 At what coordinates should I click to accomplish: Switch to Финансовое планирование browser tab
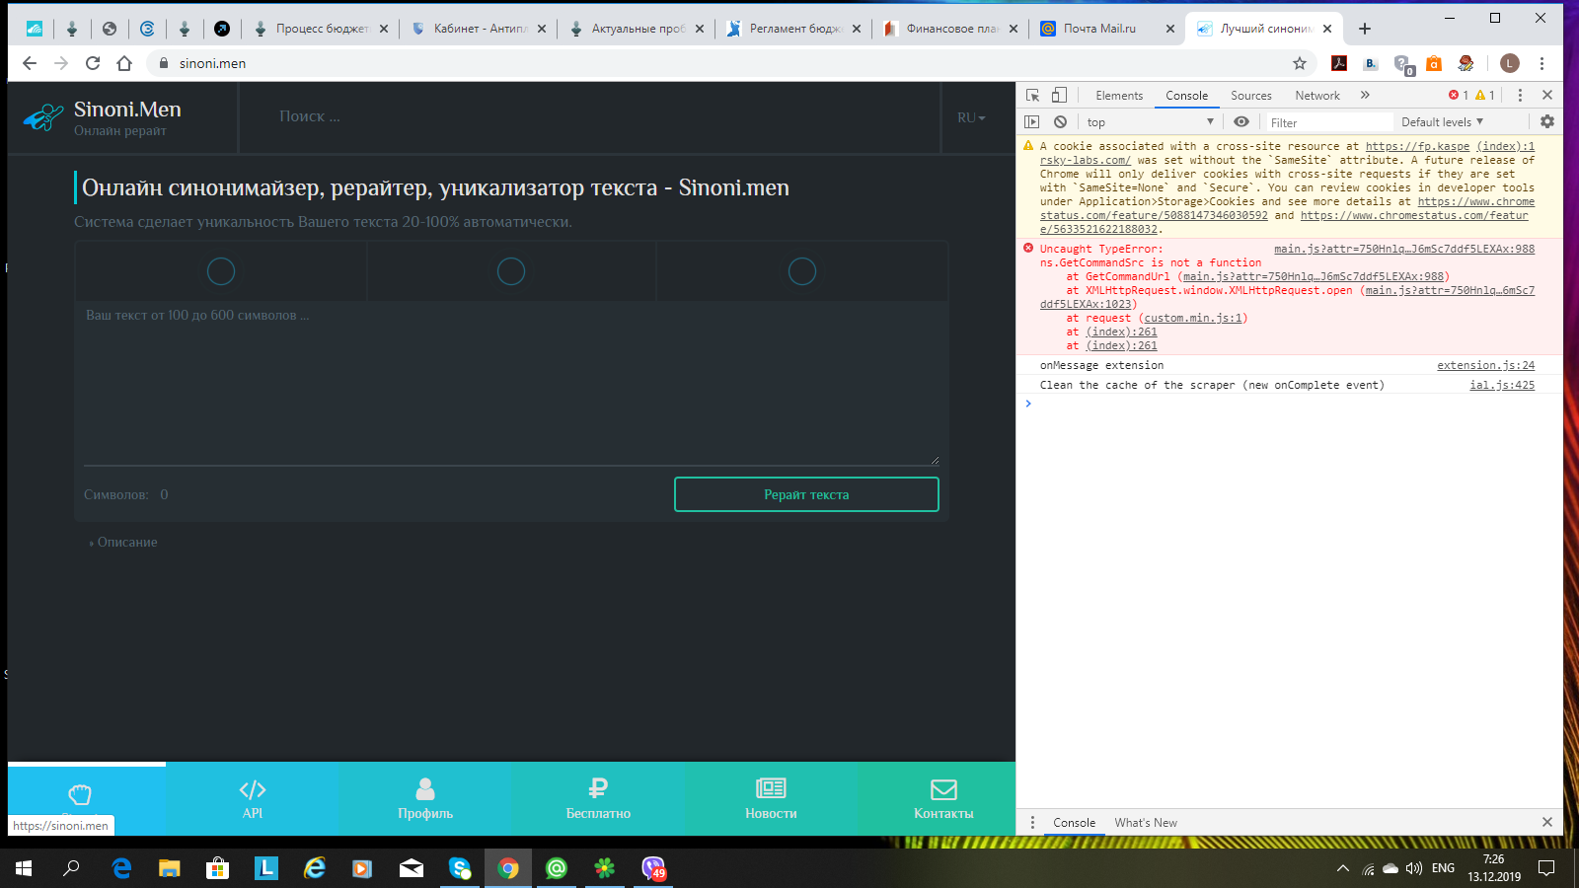pos(950,29)
